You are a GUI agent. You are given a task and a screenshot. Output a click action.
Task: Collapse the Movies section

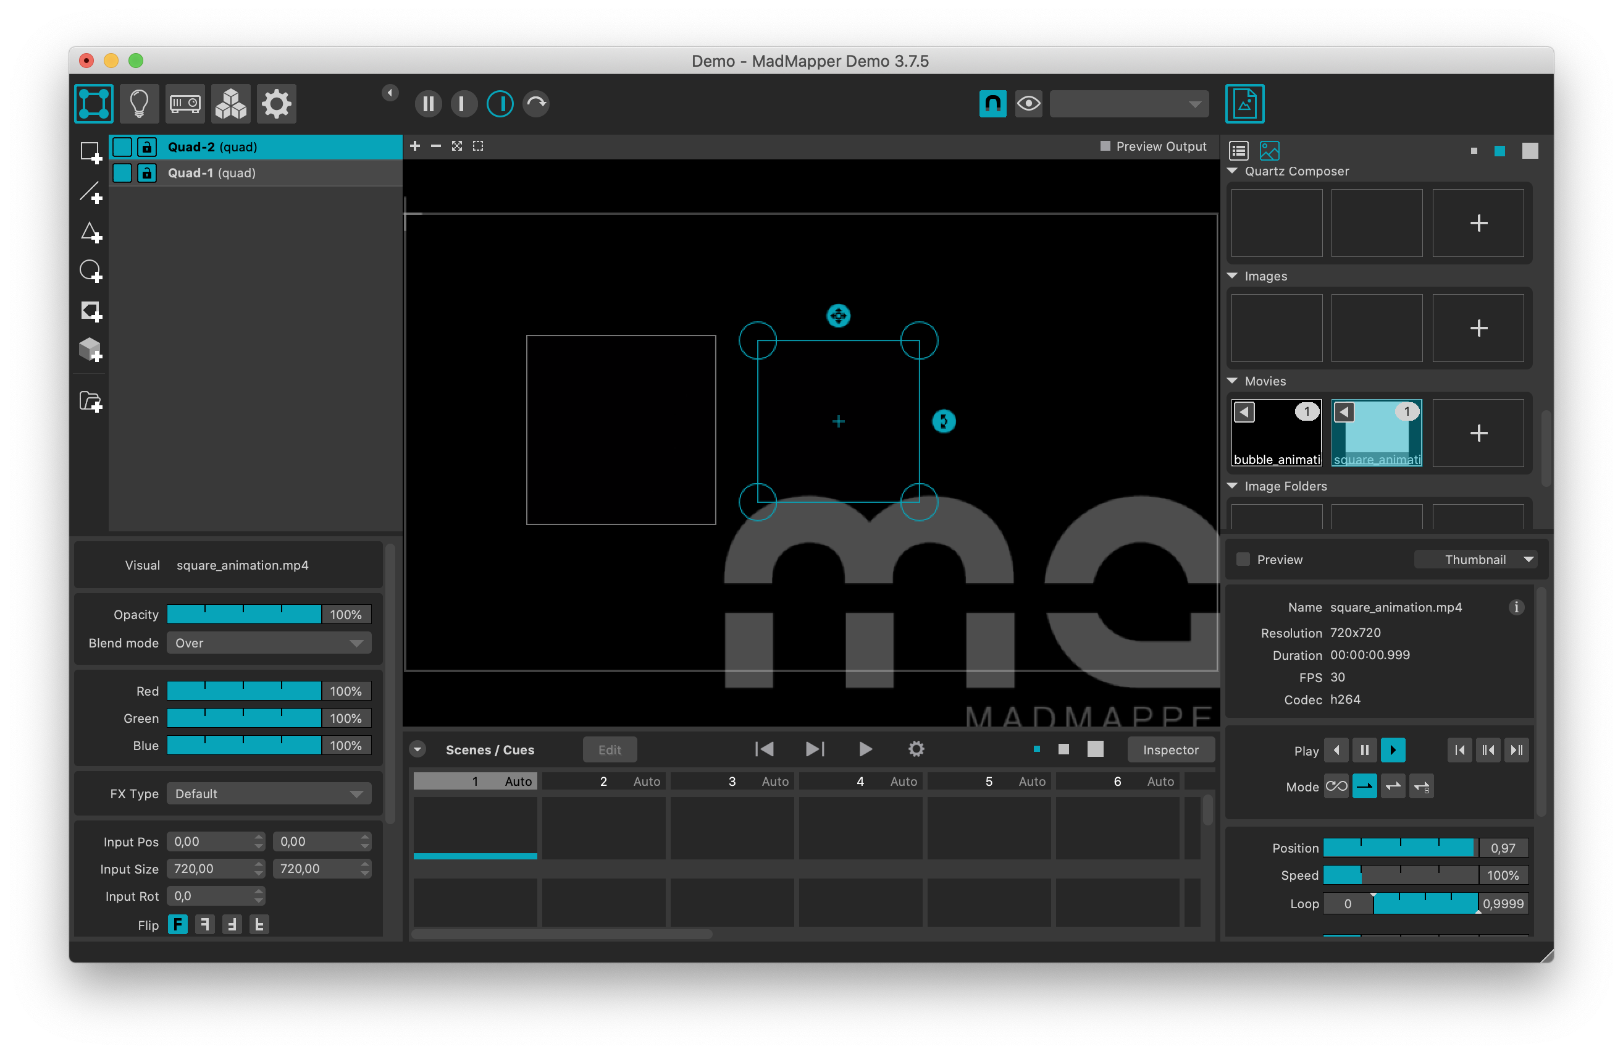pyautogui.click(x=1232, y=381)
